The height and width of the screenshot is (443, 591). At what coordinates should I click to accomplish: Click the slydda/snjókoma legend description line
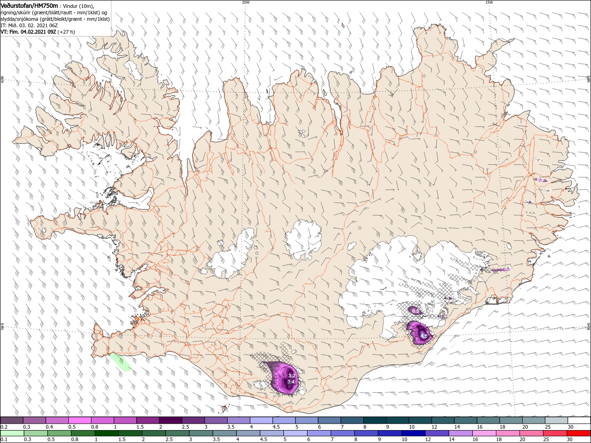[55, 19]
